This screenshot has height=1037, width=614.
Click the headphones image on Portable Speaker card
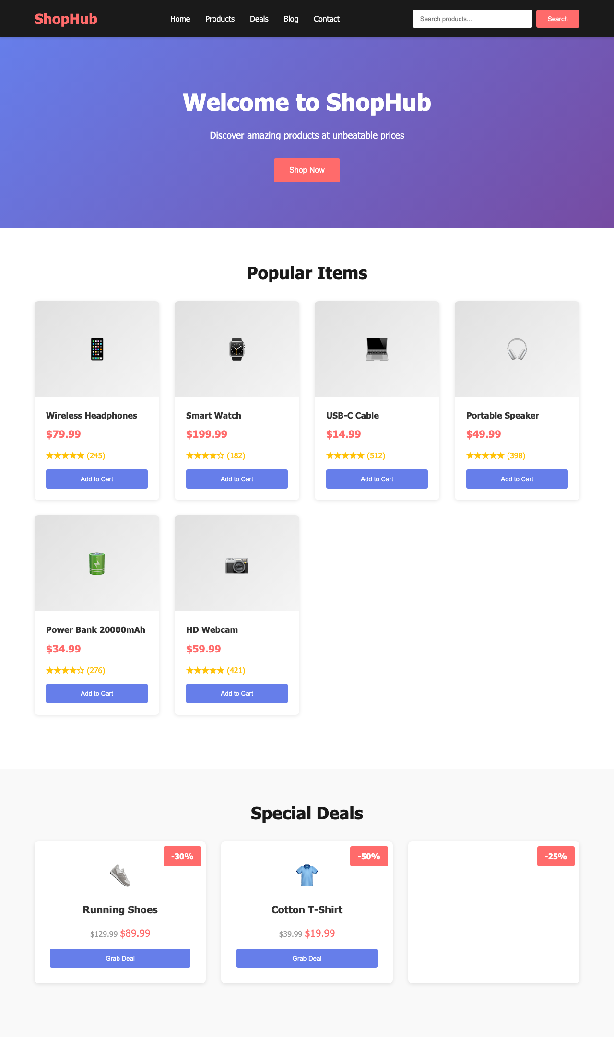(517, 349)
